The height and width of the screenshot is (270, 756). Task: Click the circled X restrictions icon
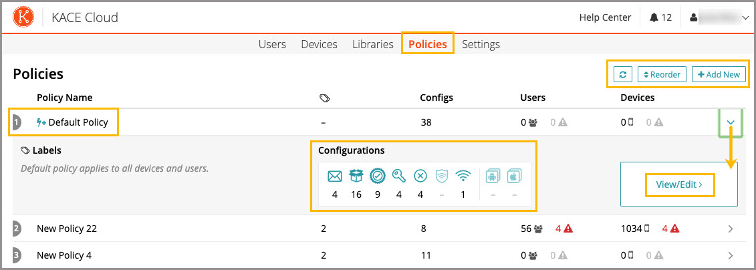click(420, 176)
